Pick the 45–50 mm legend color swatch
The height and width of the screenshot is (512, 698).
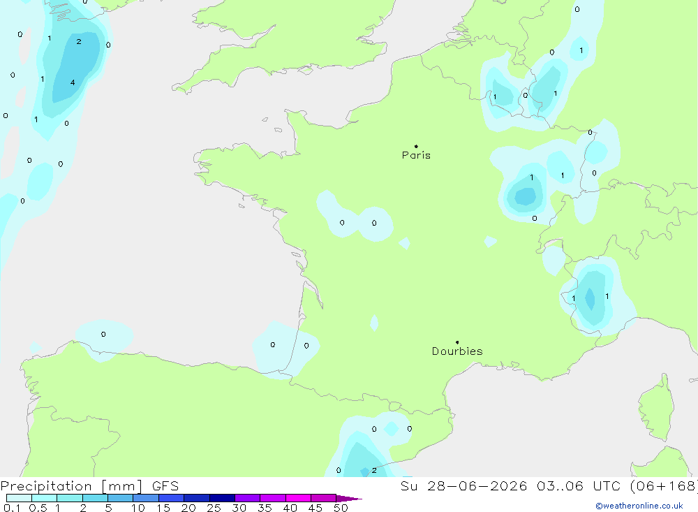323,498
